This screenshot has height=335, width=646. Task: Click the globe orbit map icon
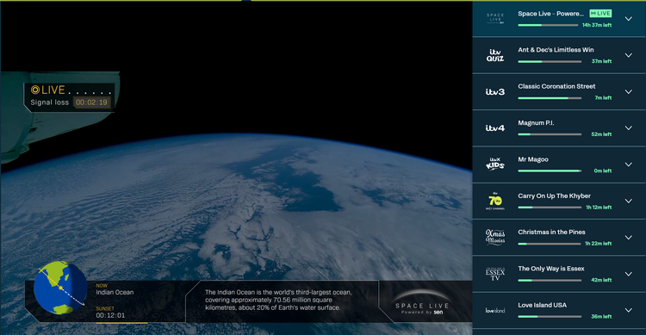click(60, 288)
